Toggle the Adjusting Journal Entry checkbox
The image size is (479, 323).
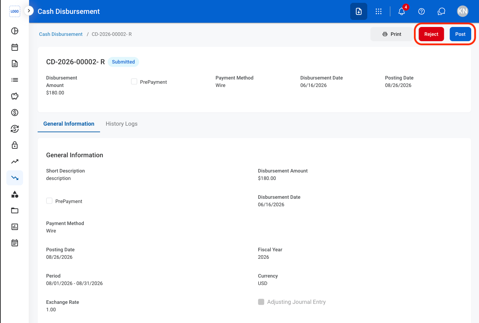pos(261,302)
